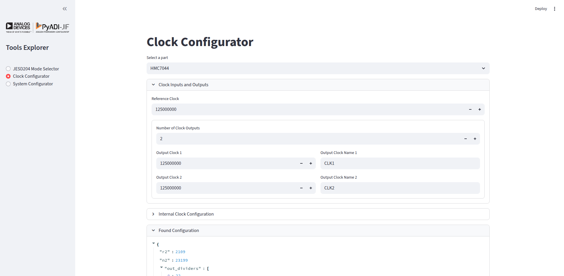Increment the Reference Clock value

click(479, 109)
